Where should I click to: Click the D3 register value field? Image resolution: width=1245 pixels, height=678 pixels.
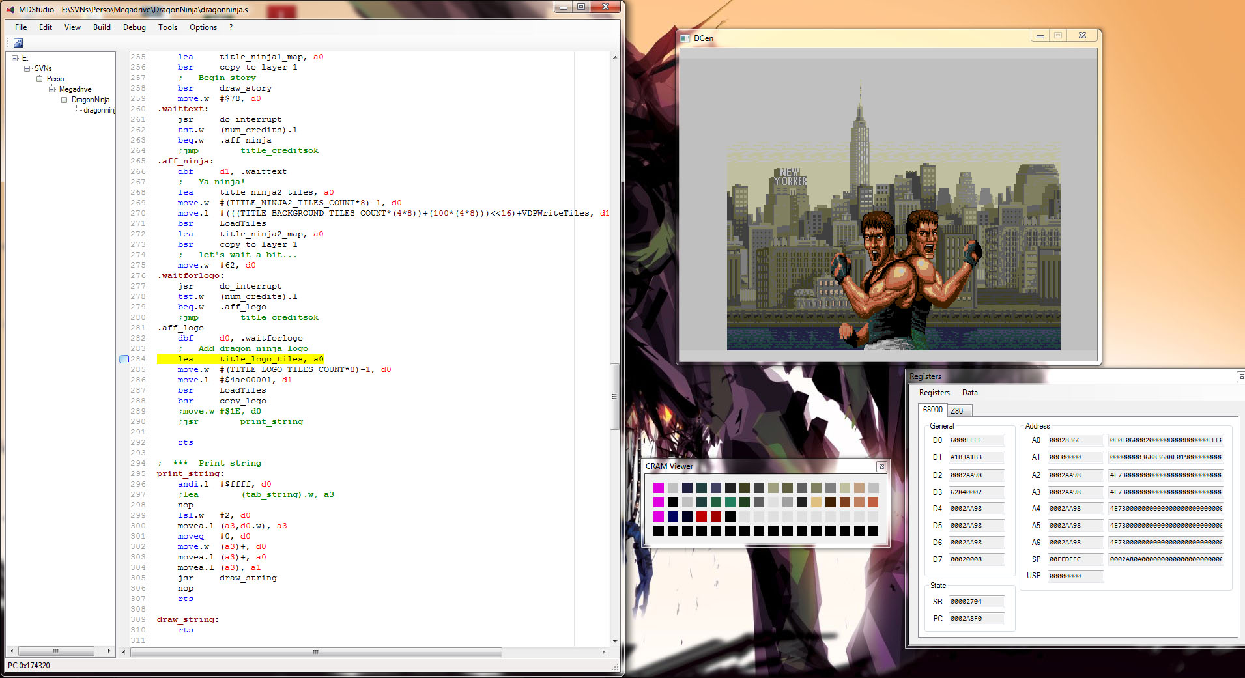click(x=977, y=492)
